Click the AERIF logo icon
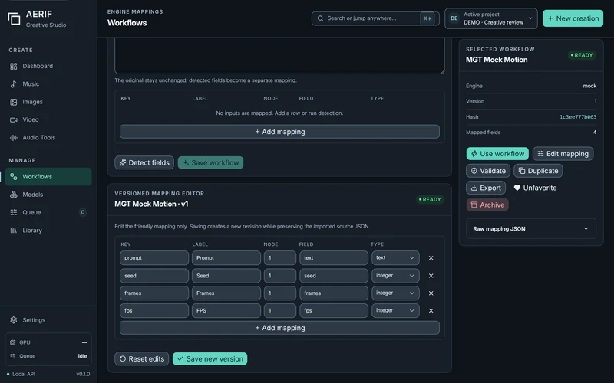The height and width of the screenshot is (383, 614). pyautogui.click(x=14, y=18)
